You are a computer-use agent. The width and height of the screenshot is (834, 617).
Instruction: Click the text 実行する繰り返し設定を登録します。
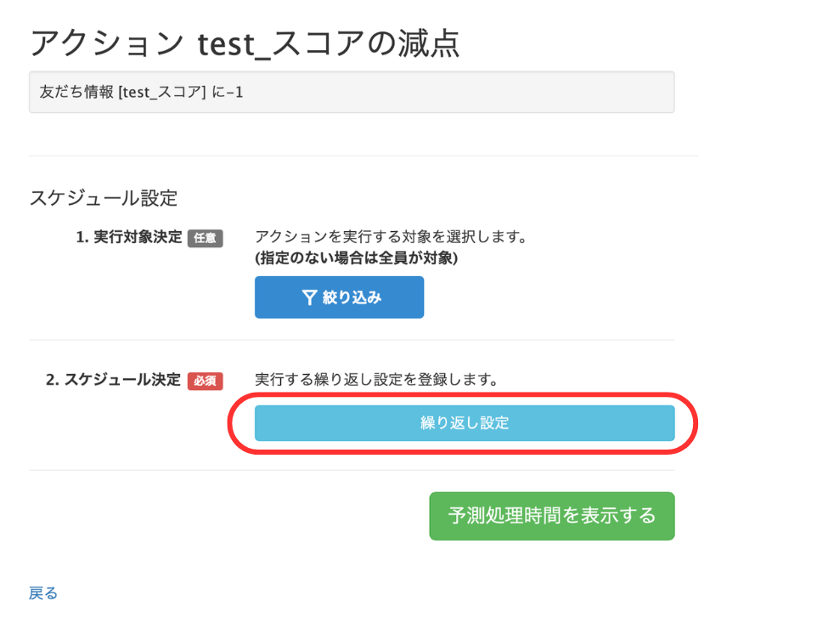point(376,380)
